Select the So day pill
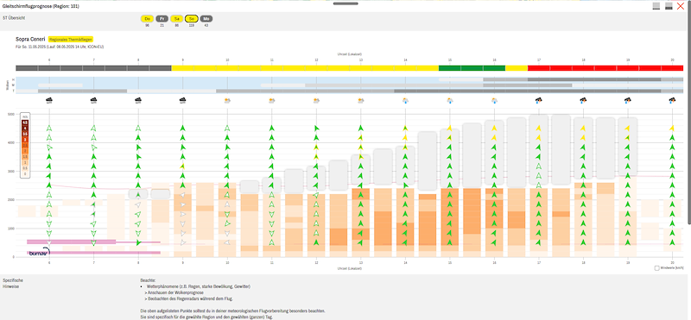This screenshot has height=320, width=691. pos(191,18)
